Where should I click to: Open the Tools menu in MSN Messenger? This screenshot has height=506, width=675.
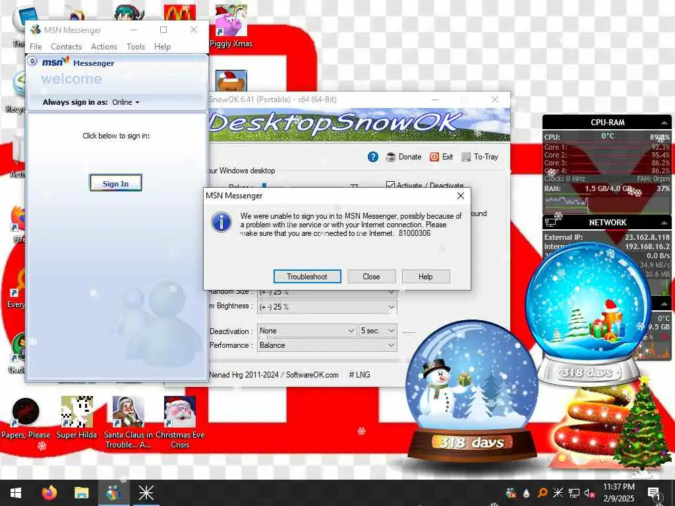coord(136,47)
